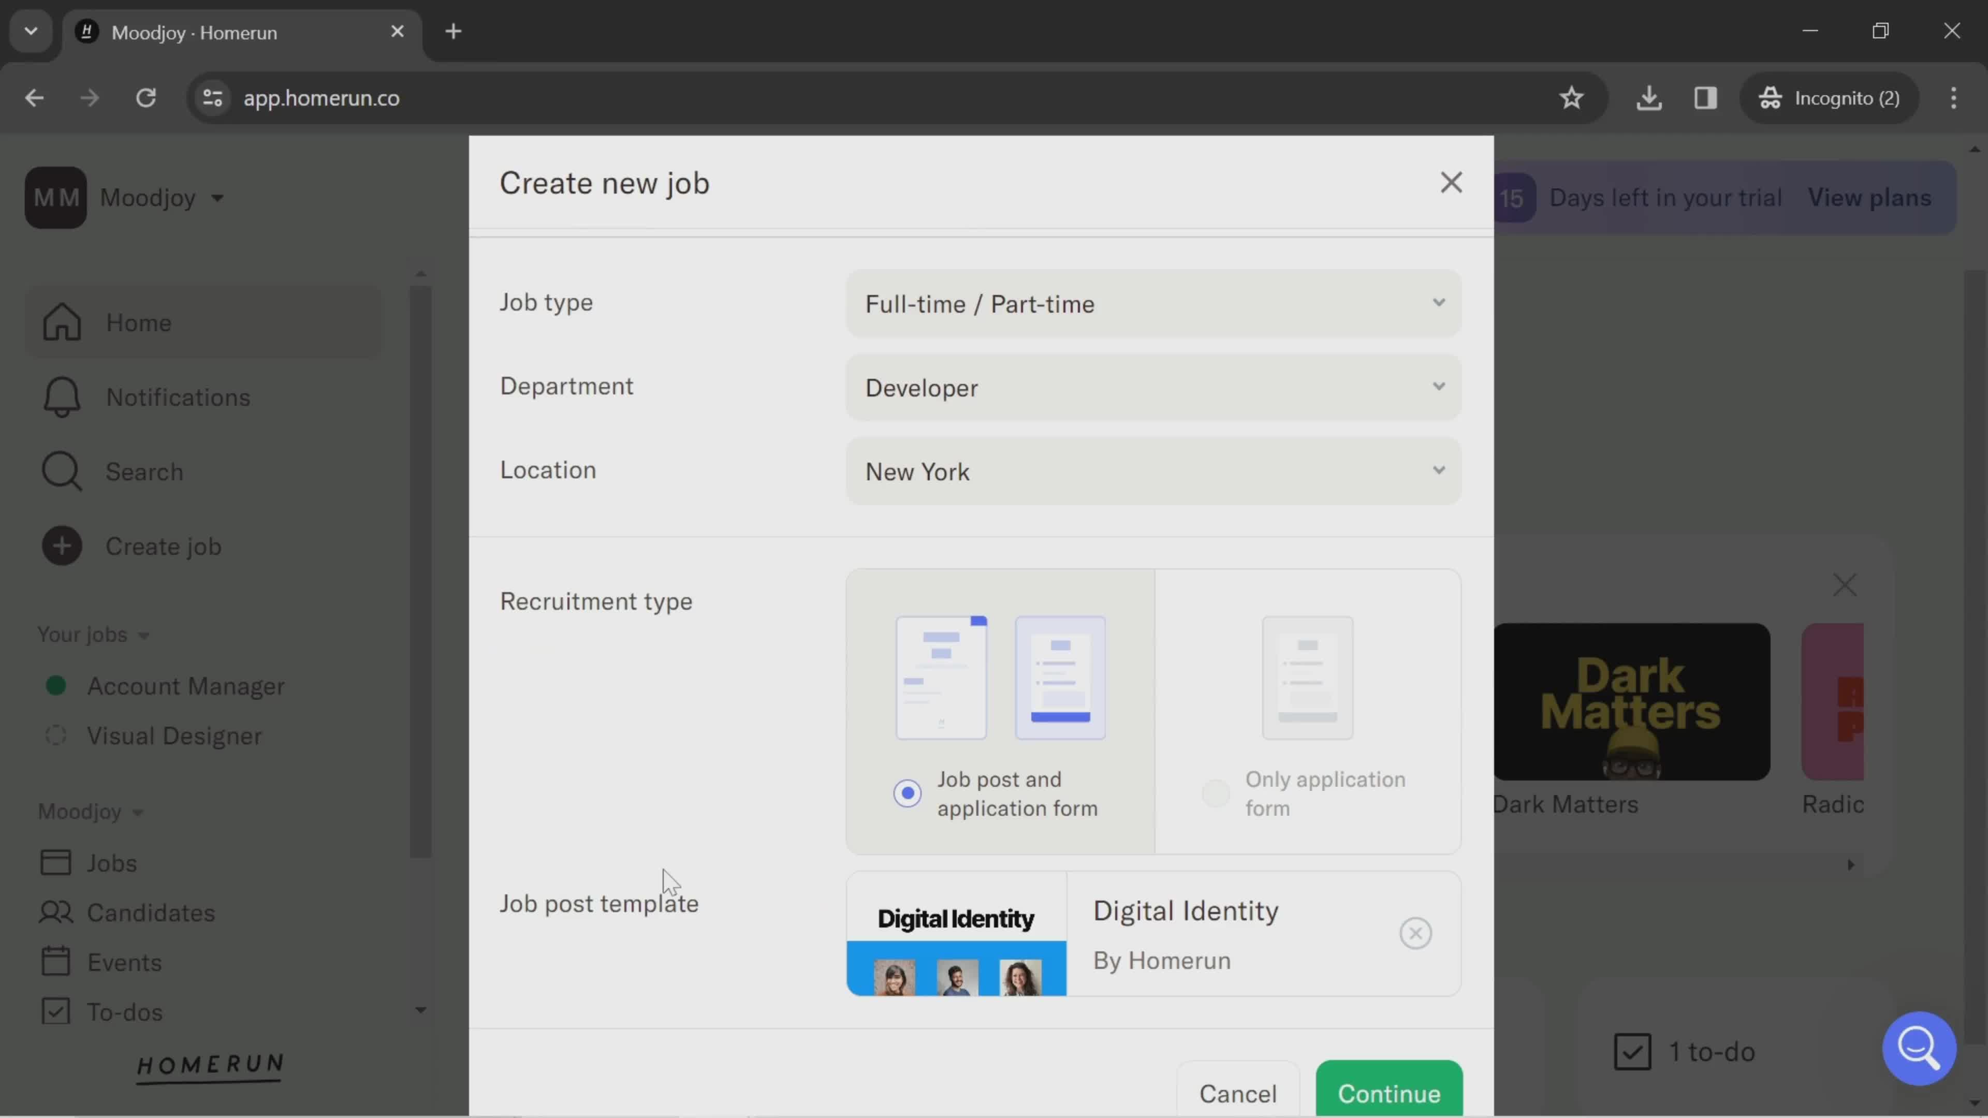Click the Continue button

click(x=1388, y=1092)
